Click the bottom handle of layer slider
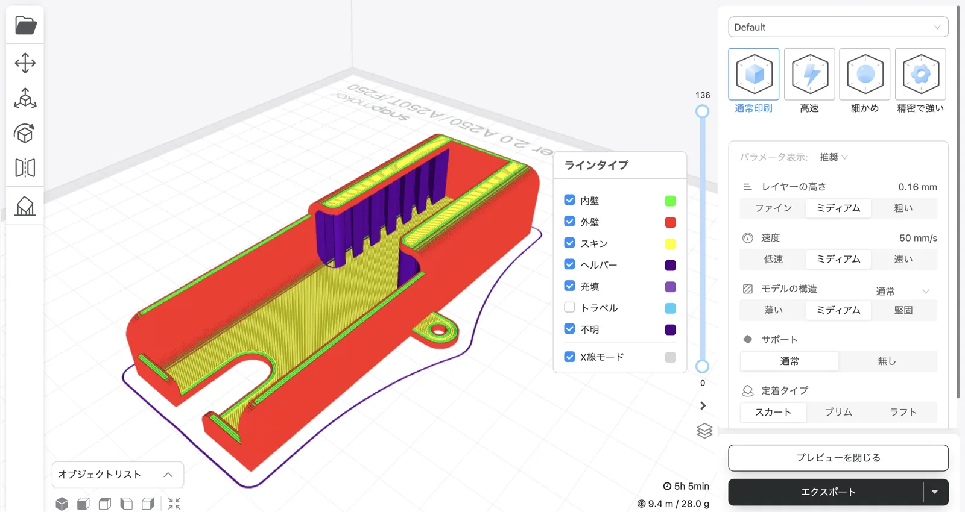Screen dimensions: 965x512 (x=702, y=366)
